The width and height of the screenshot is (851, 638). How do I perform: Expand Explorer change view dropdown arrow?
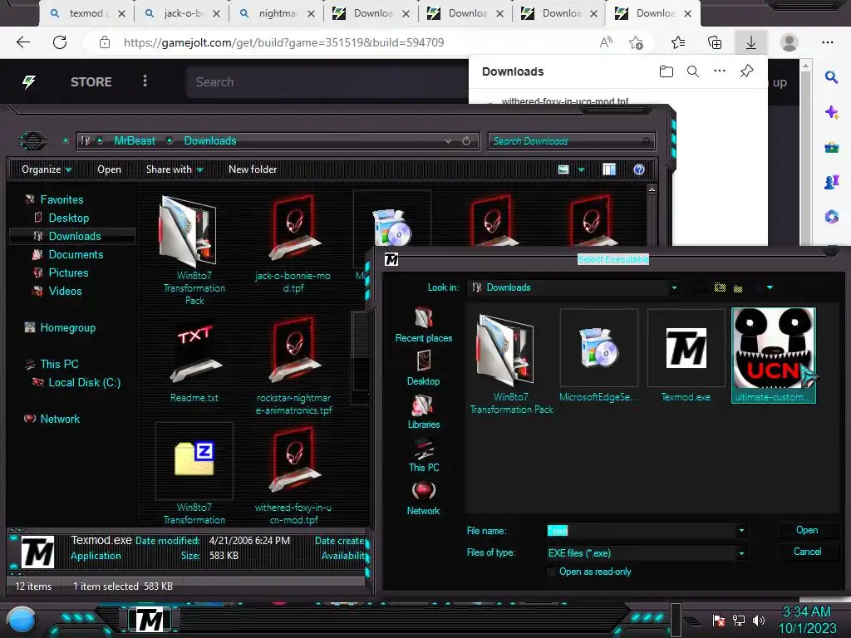pos(581,169)
